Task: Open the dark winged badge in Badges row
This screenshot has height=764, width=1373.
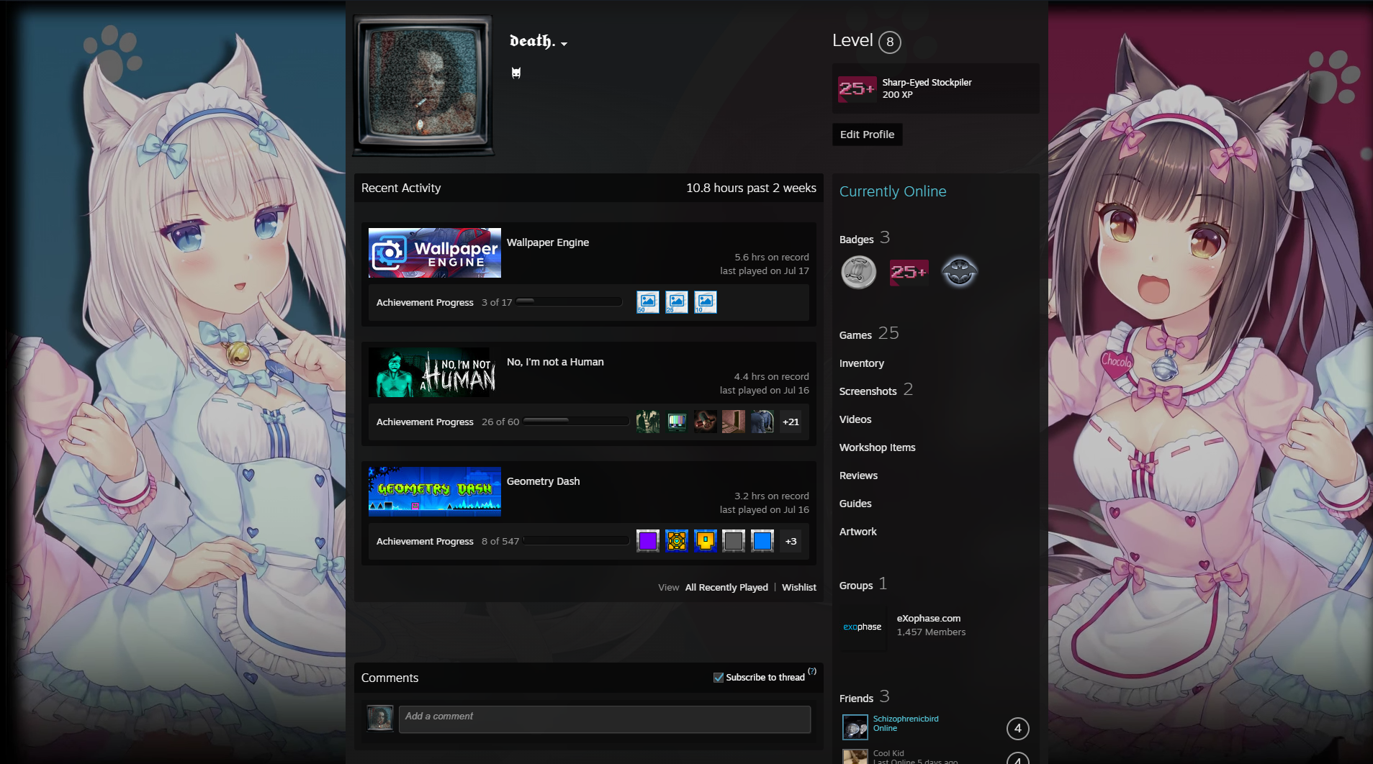Action: (x=960, y=273)
